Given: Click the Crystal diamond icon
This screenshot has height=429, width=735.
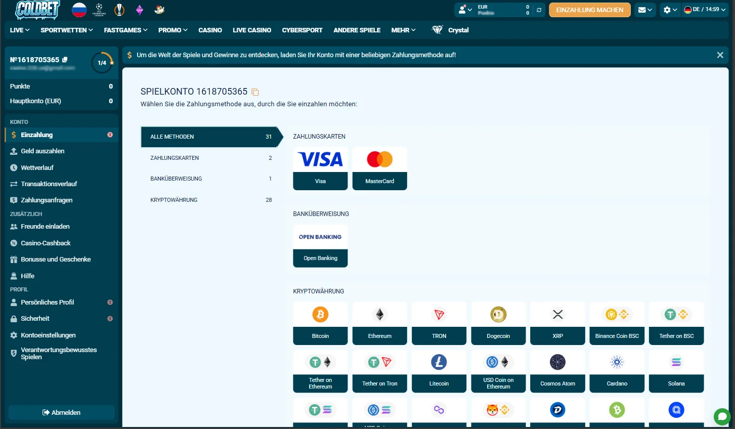Looking at the screenshot, I should [x=437, y=30].
